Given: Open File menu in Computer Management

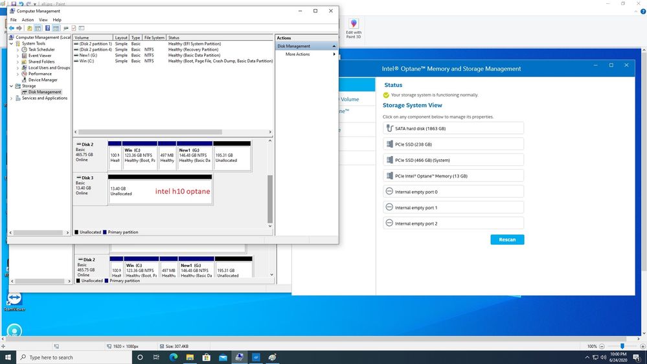Looking at the screenshot, I should 13,20.
